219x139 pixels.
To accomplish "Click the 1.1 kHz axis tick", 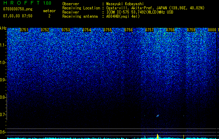I will [x=3, y=45].
